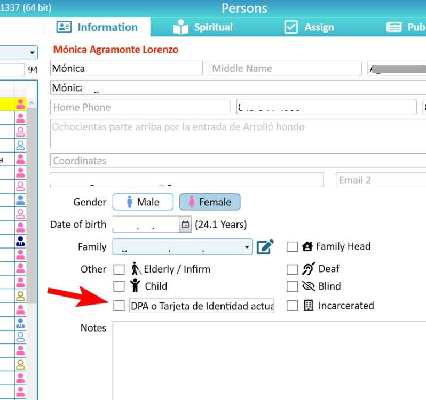
Task: Click the Assign tab checkmark icon
Action: (291, 27)
